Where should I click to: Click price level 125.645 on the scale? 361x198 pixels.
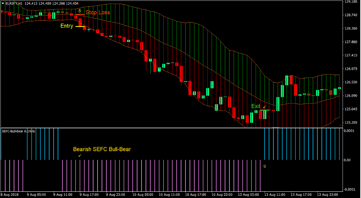(x=351, y=109)
